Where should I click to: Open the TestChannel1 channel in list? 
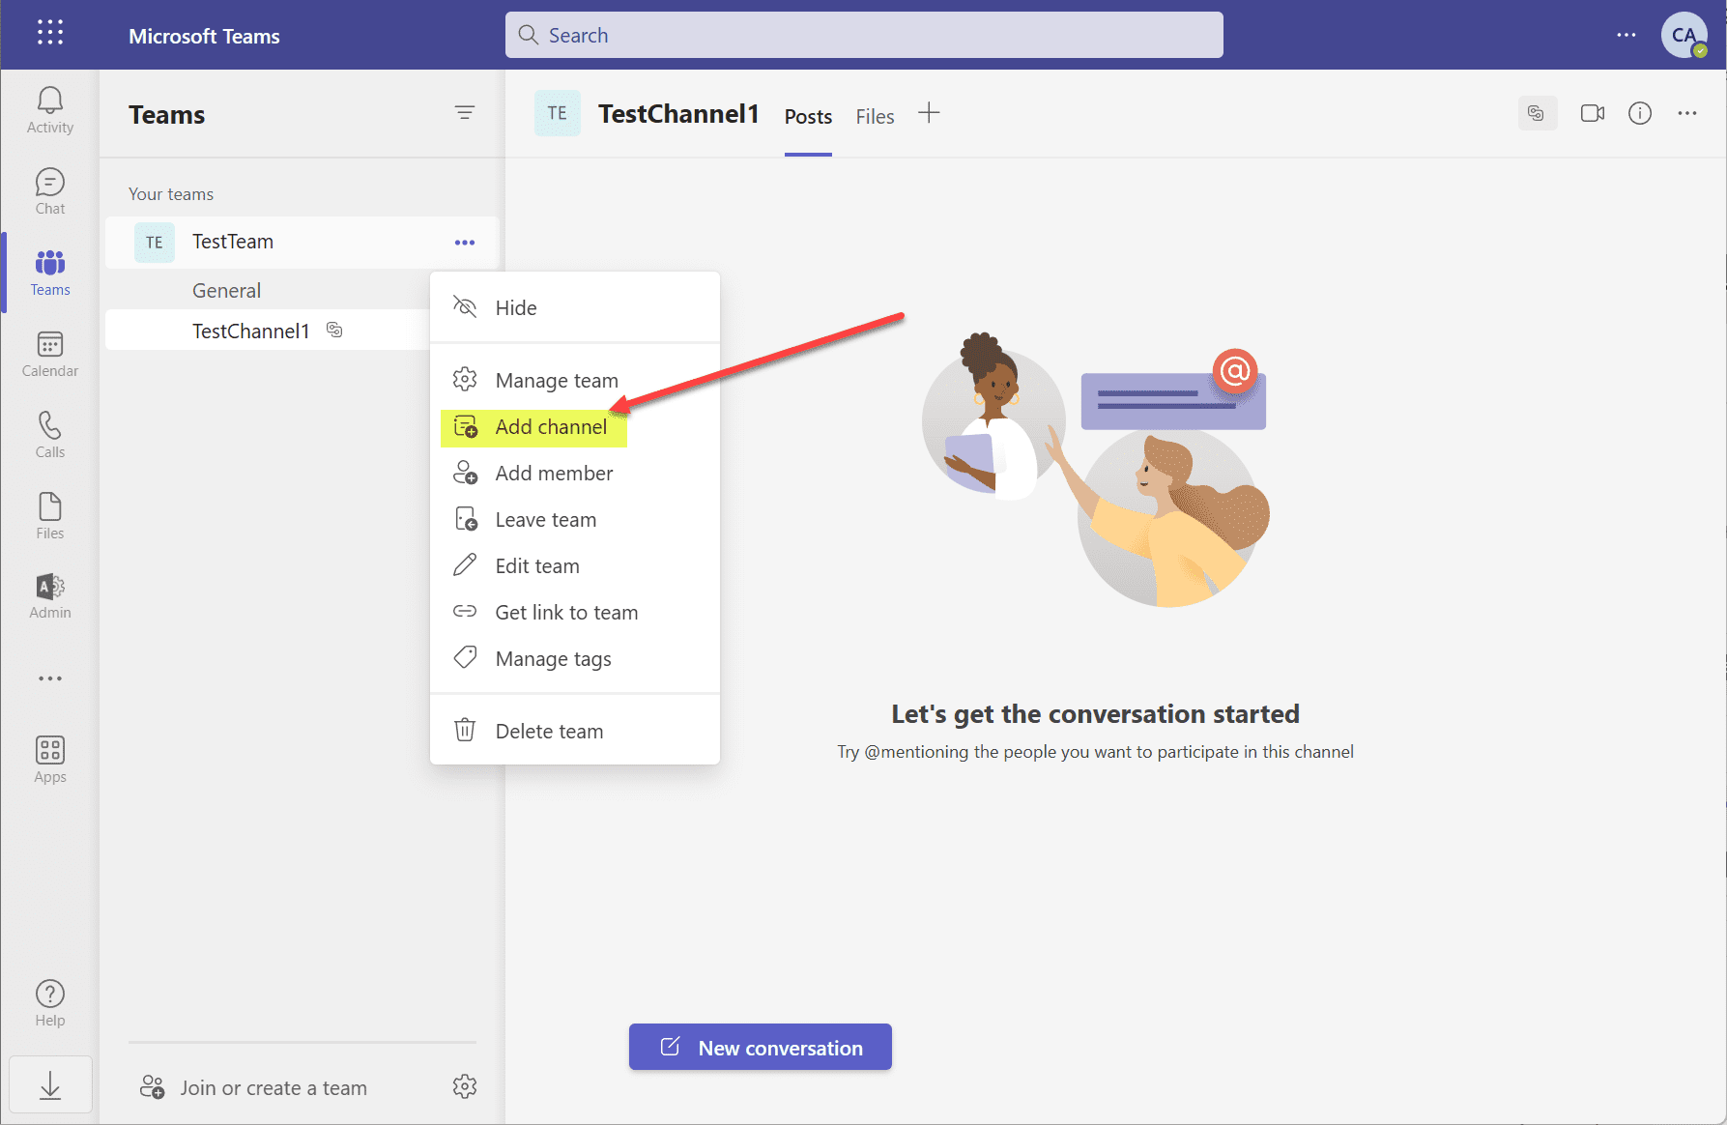coord(267,331)
